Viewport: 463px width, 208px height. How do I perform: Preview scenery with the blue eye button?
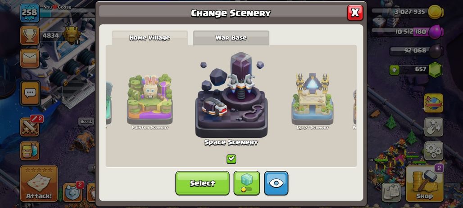coord(276,183)
